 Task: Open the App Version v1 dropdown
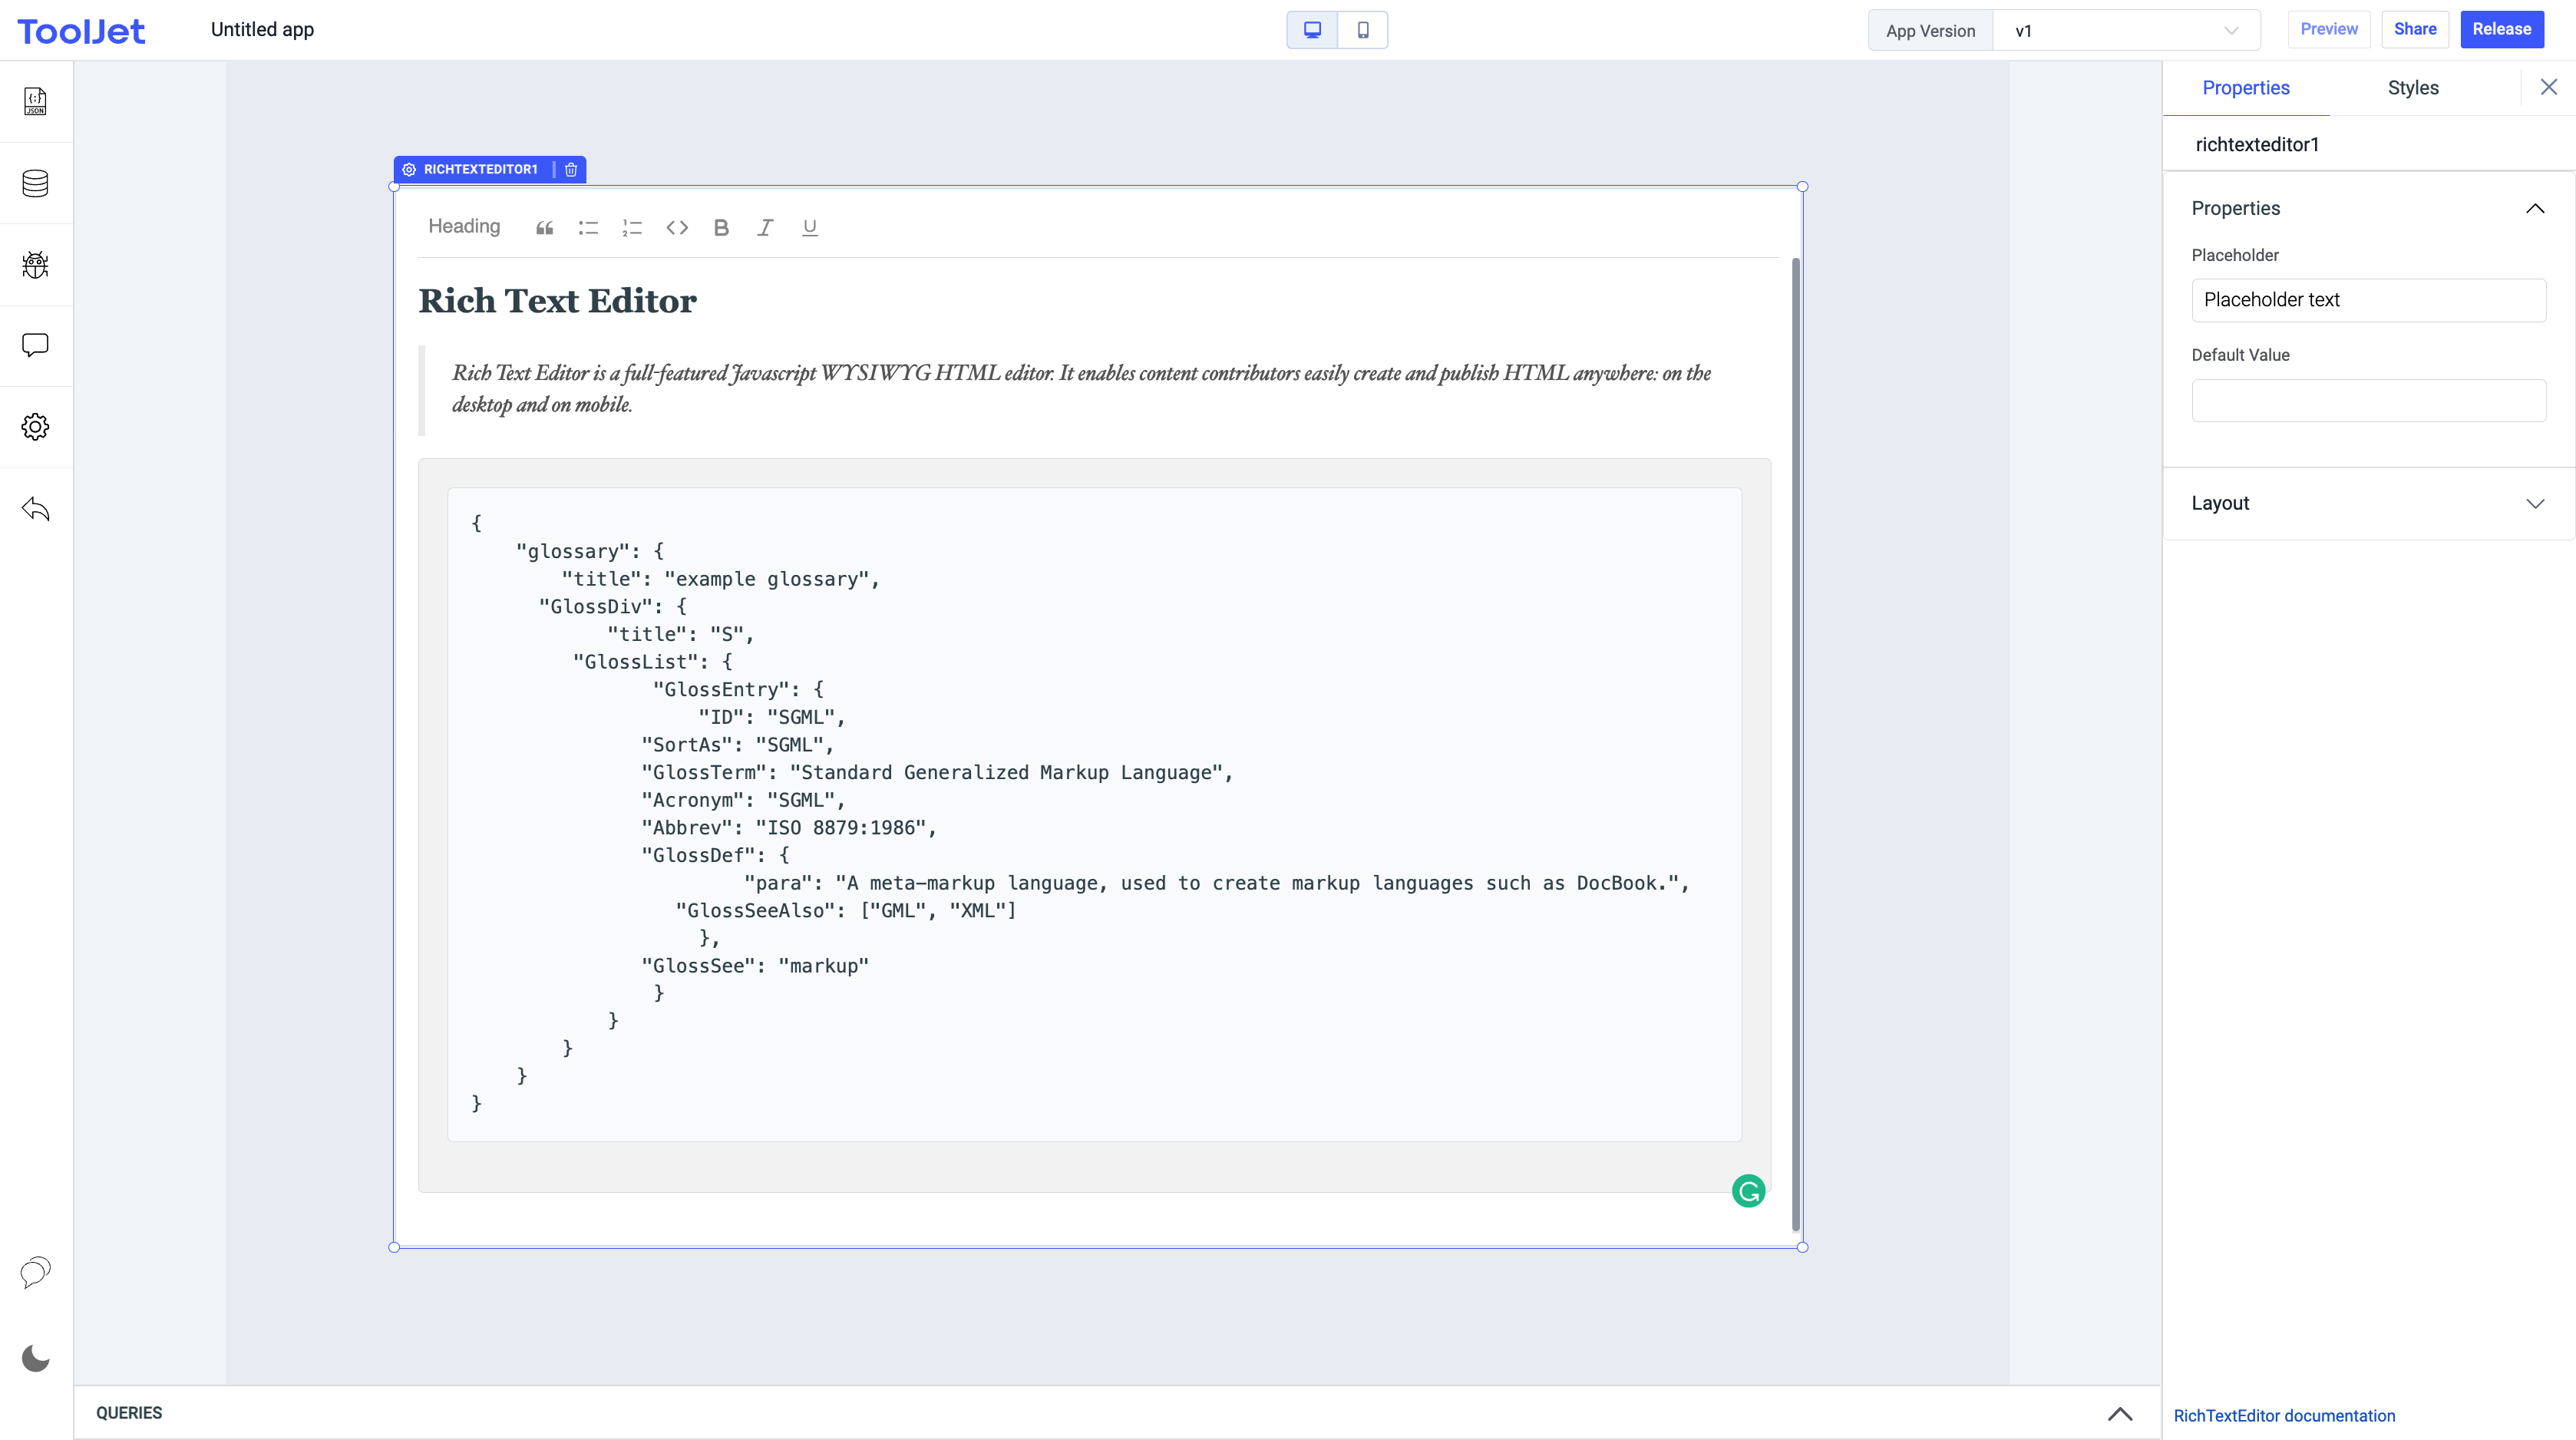tap(2126, 31)
